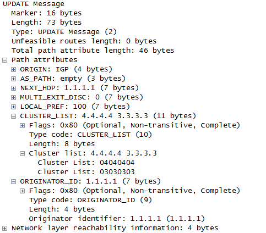Collapse the CLUSTER_LIST attribute node
266x233 pixels.
[x=13, y=116]
